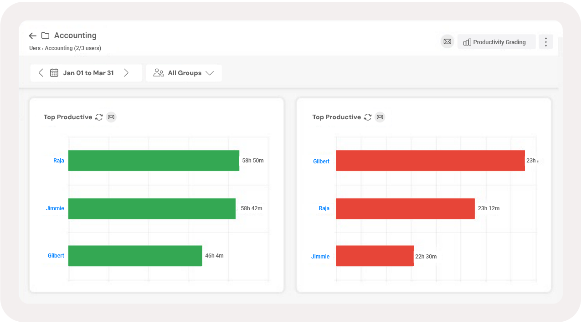Click Jimmie's green 58h 42m bar

tap(152, 208)
